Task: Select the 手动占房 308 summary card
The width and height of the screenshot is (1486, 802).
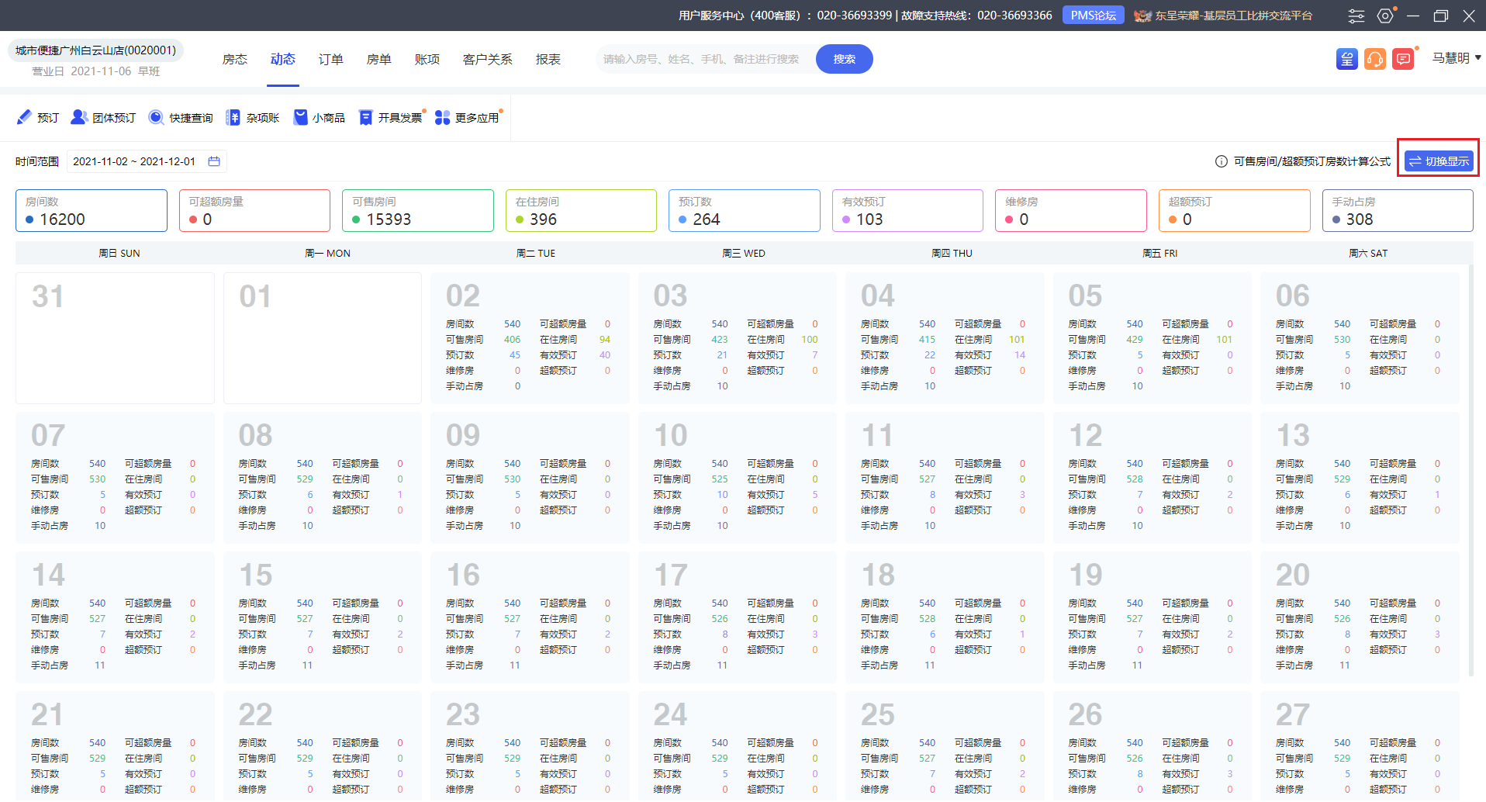Action: [x=1398, y=211]
